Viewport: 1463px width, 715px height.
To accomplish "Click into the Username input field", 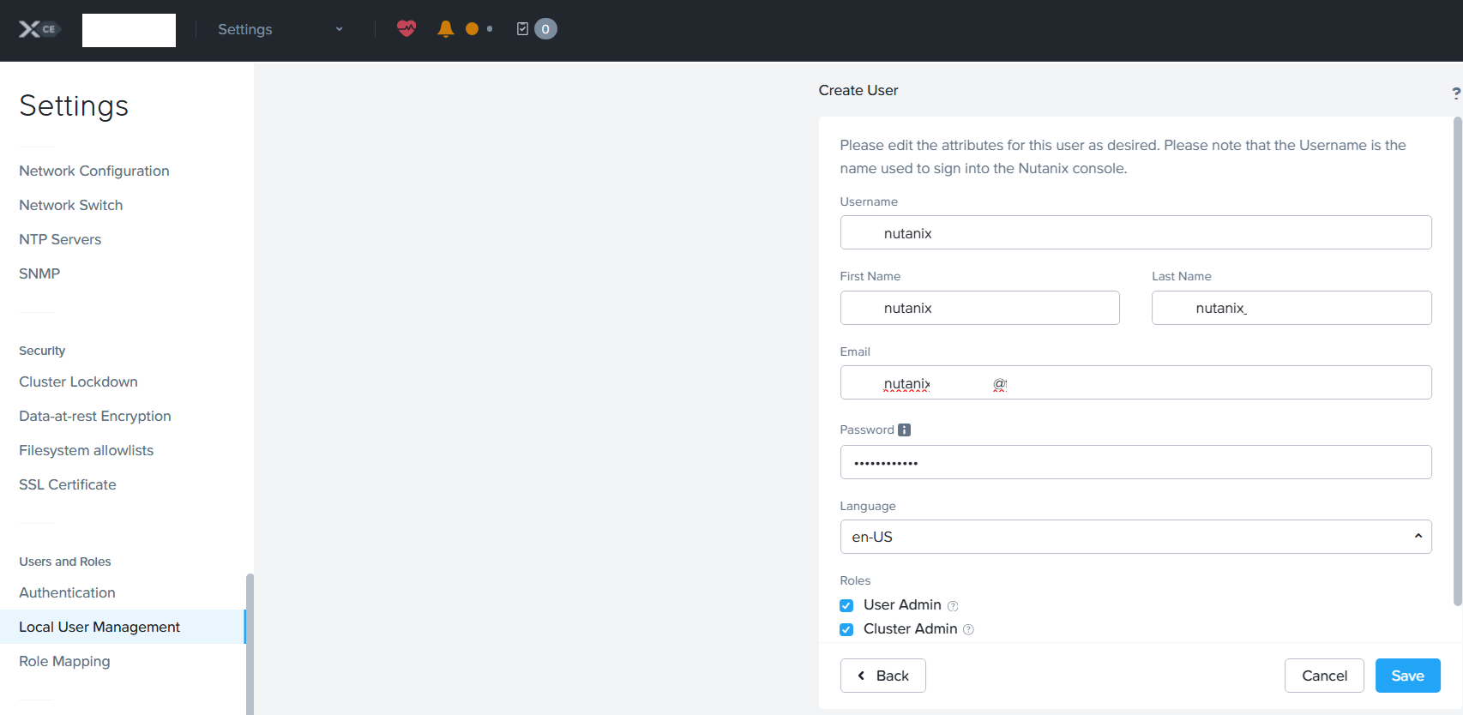I will coord(1135,232).
